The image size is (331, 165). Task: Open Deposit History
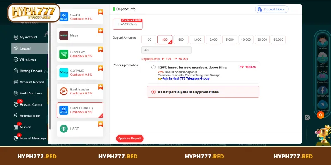[272, 9]
